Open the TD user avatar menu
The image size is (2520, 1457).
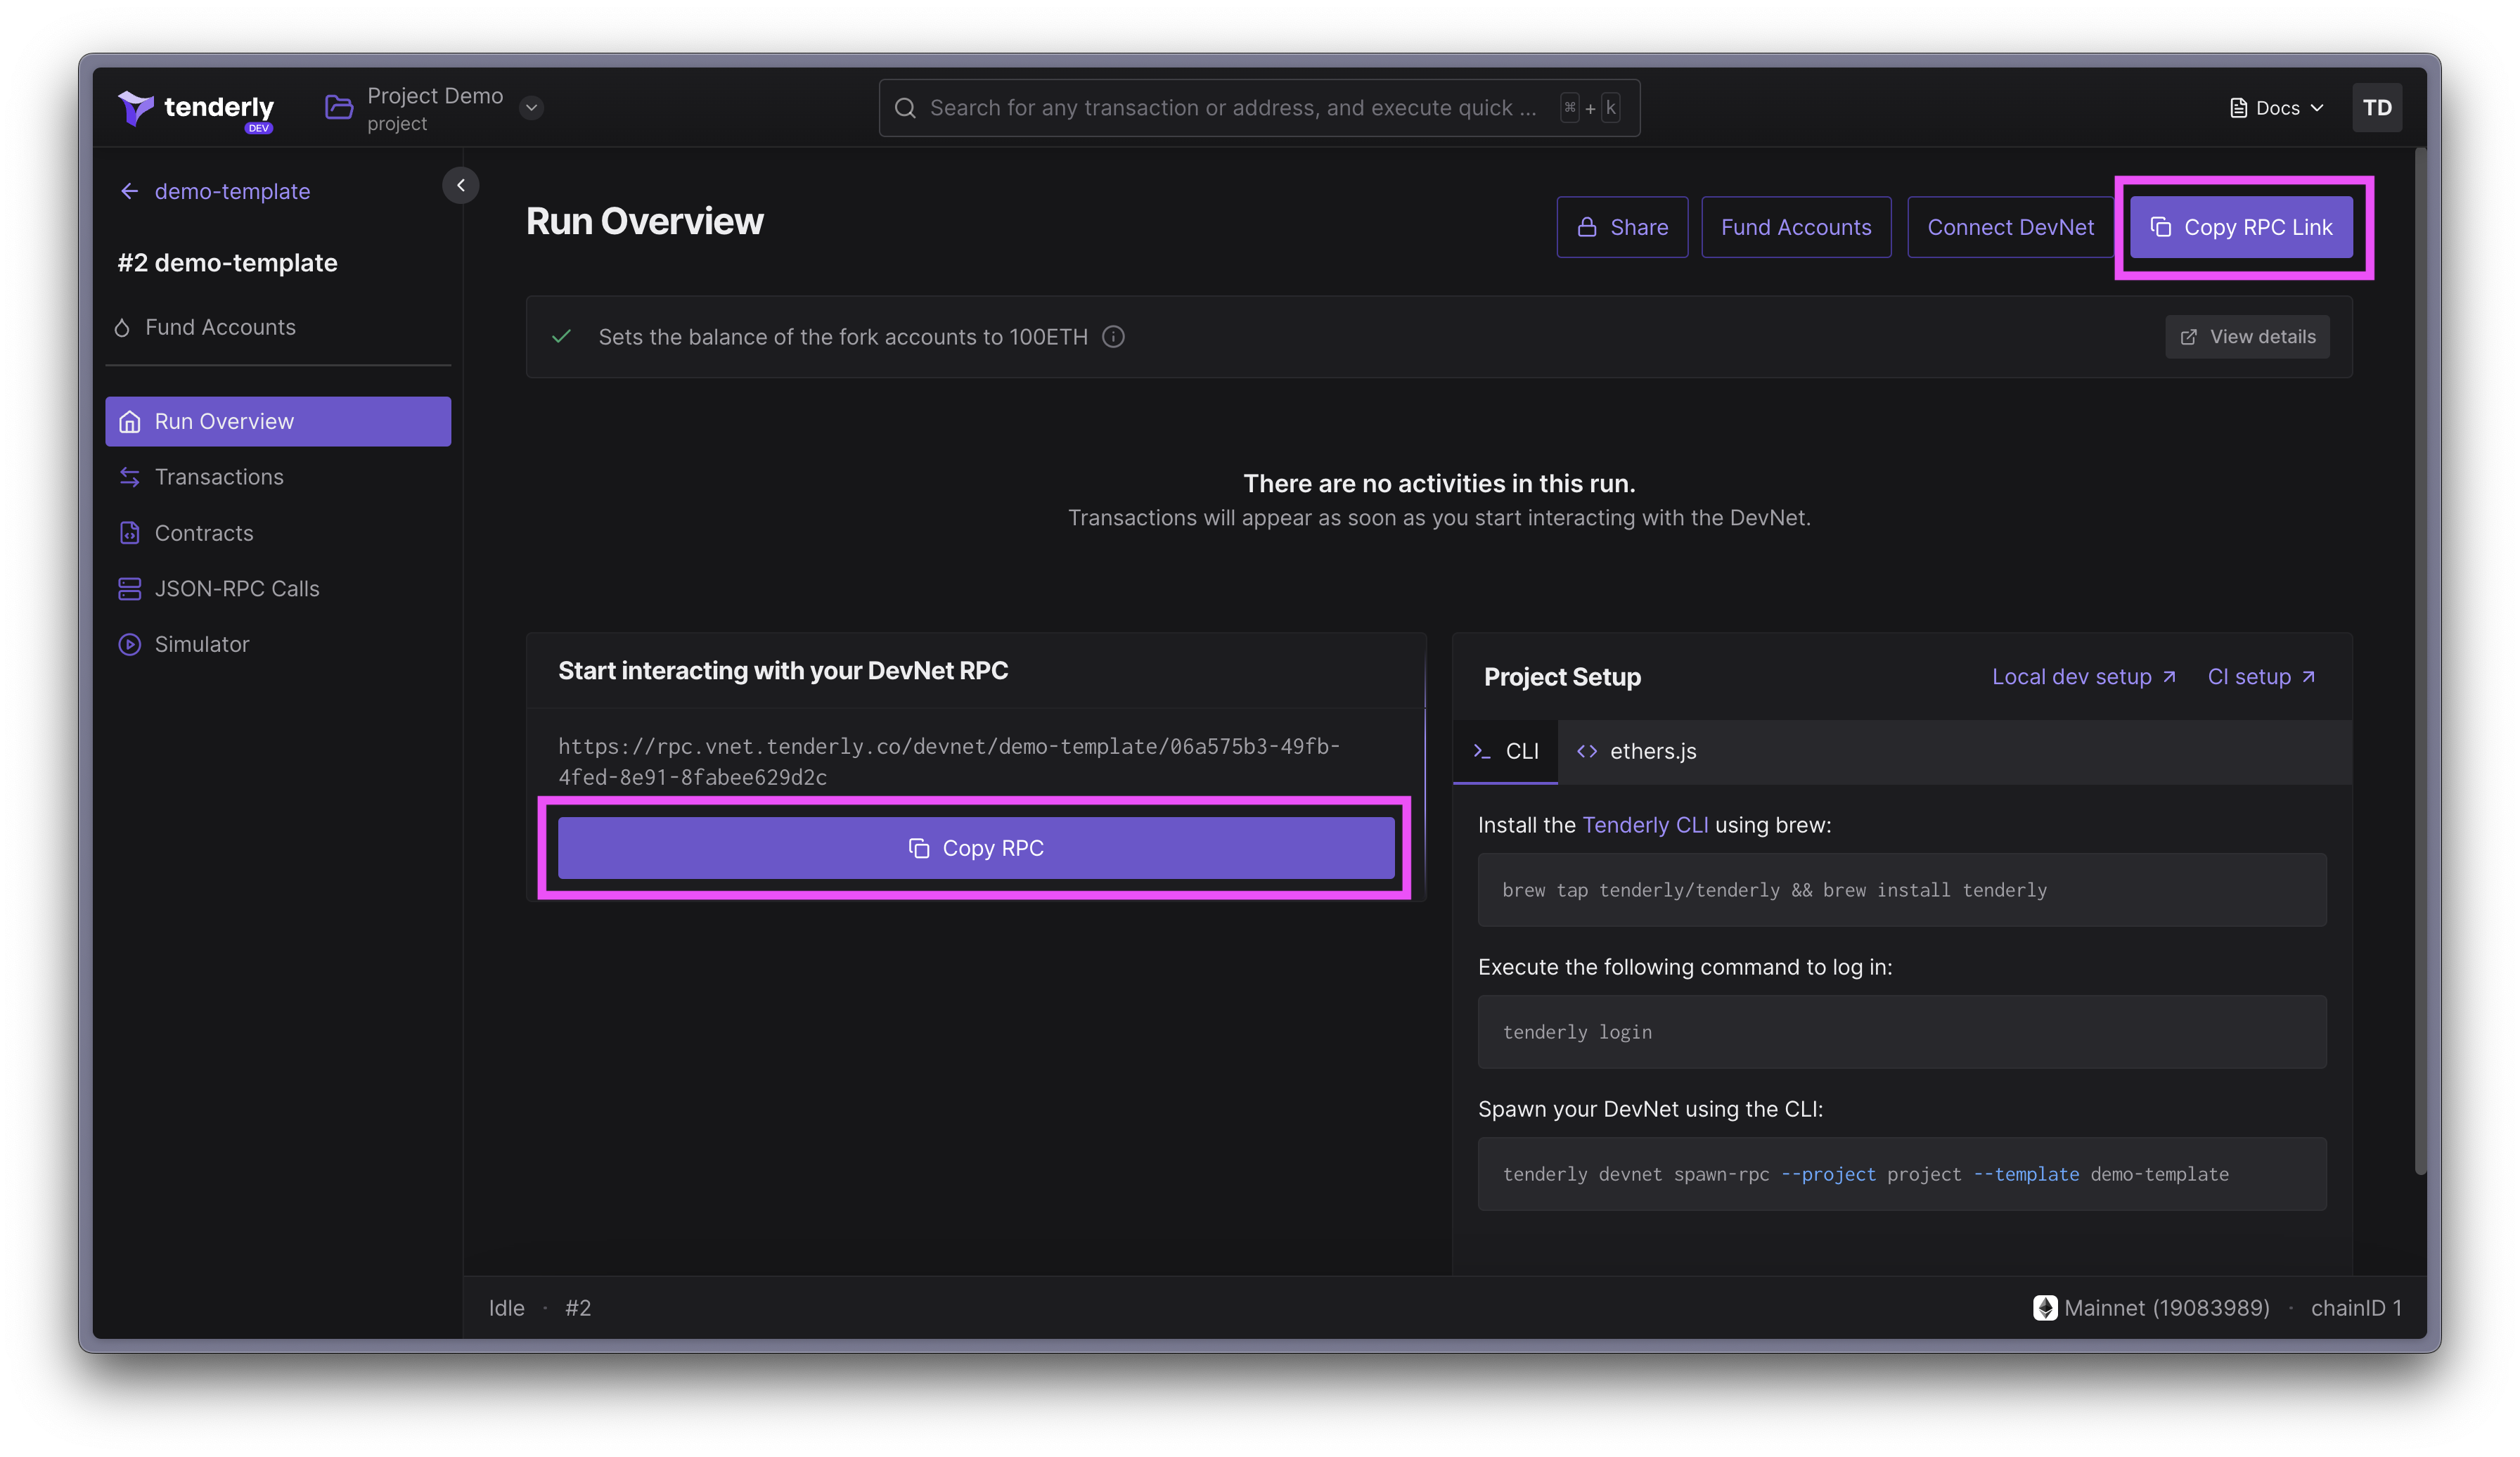2376,107
